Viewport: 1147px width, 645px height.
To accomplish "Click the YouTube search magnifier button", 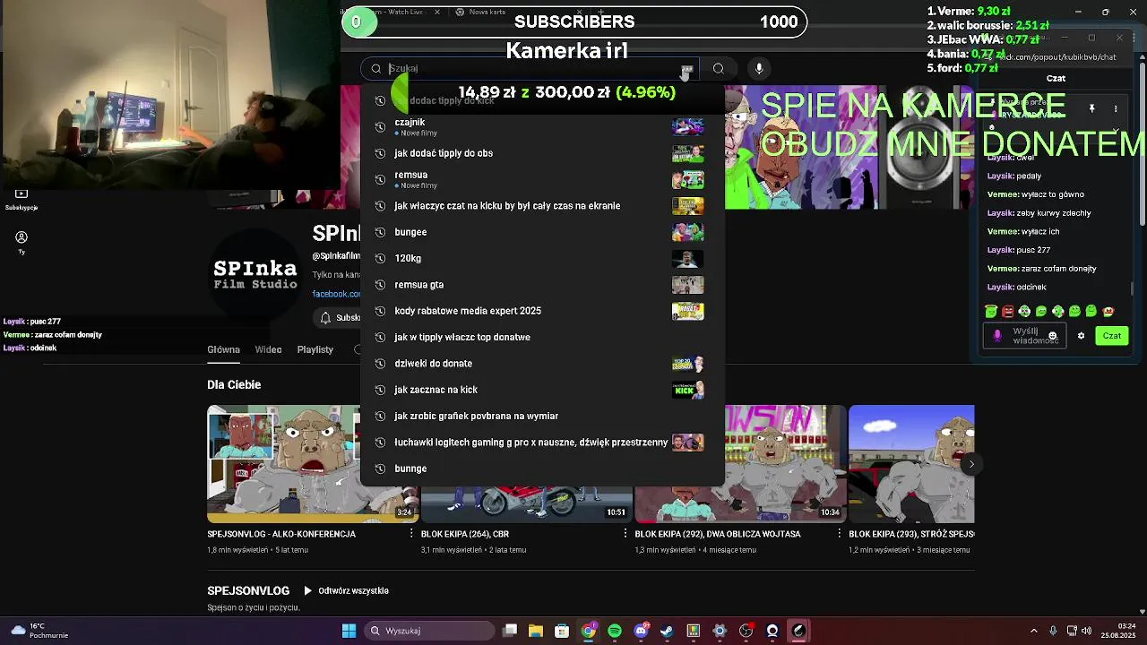I will (718, 68).
